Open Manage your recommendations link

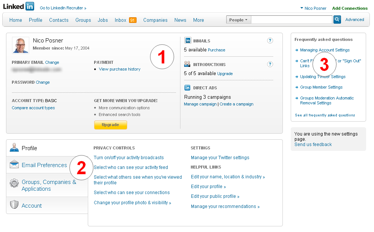pos(225,206)
